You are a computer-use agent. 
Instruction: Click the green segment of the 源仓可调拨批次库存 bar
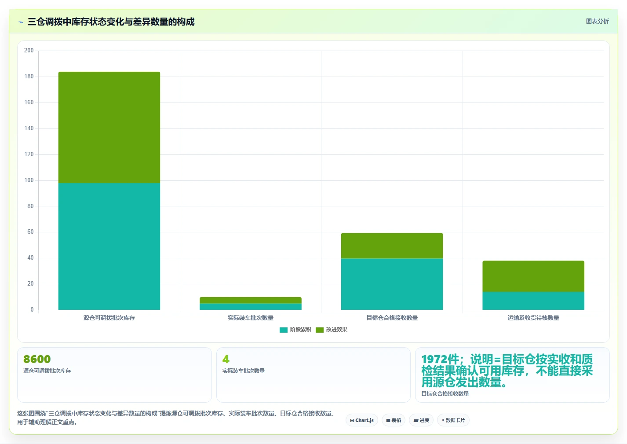tap(109, 127)
